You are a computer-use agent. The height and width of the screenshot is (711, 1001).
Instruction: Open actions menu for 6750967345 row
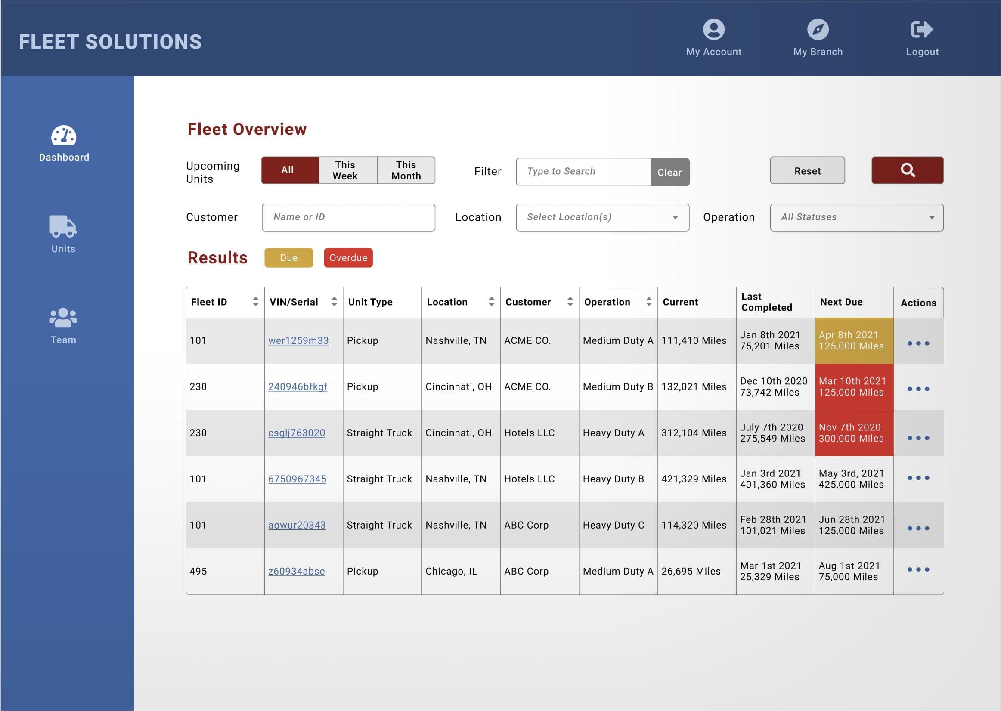coord(918,478)
